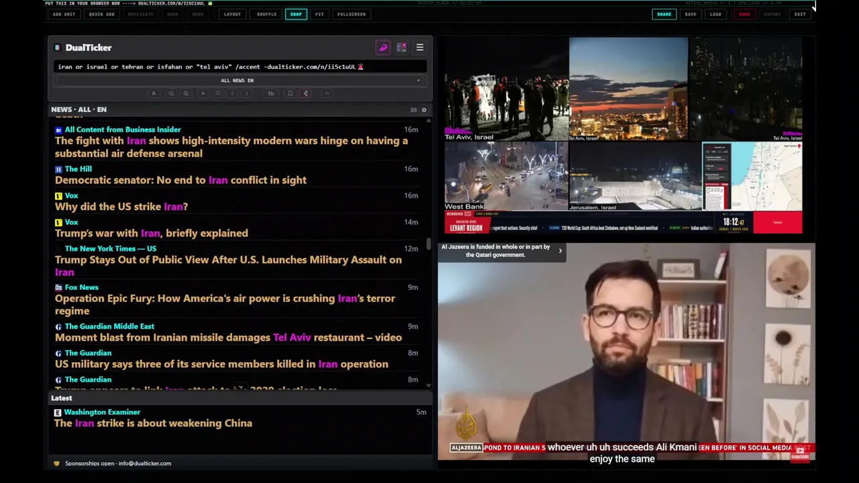Screen dimensions: 859x483
Task: Click the play icon in news controls
Action: pos(203,93)
